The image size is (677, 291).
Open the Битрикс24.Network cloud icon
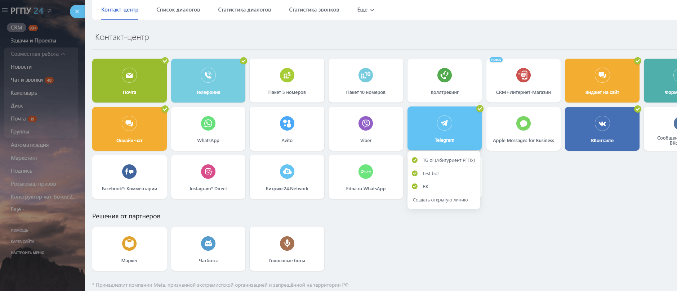tap(287, 172)
